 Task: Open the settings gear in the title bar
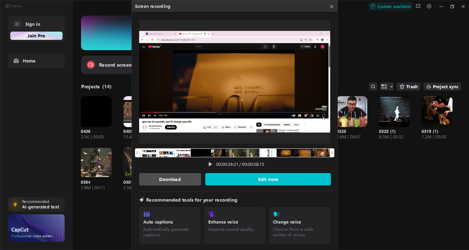point(429,6)
